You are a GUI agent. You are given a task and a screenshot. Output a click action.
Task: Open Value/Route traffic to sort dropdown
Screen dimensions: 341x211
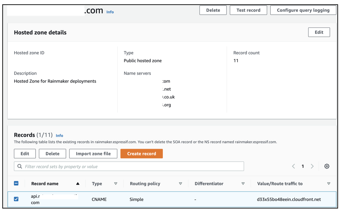(x=329, y=184)
